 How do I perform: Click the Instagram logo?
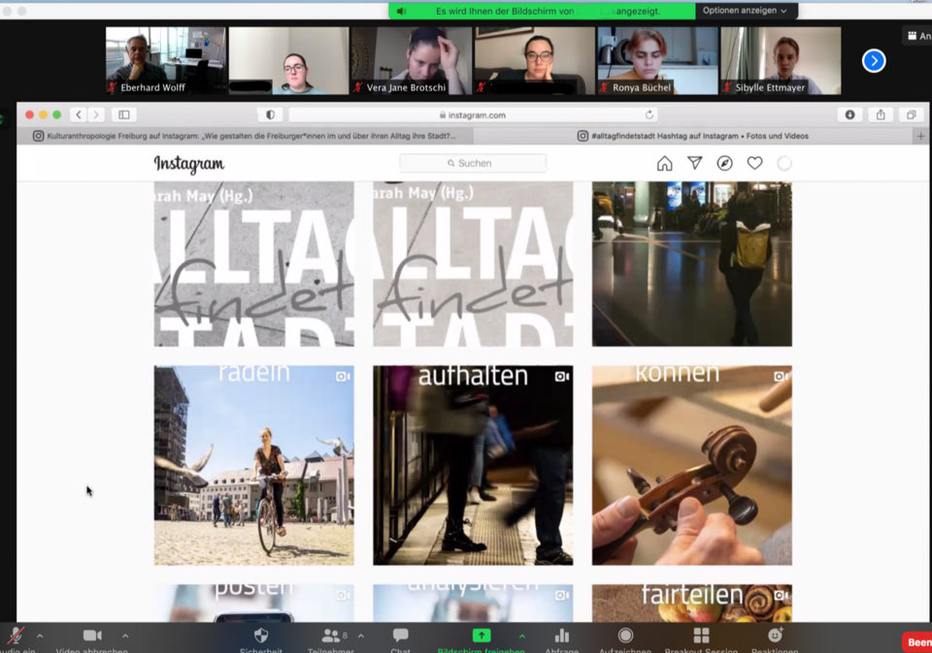pos(189,164)
